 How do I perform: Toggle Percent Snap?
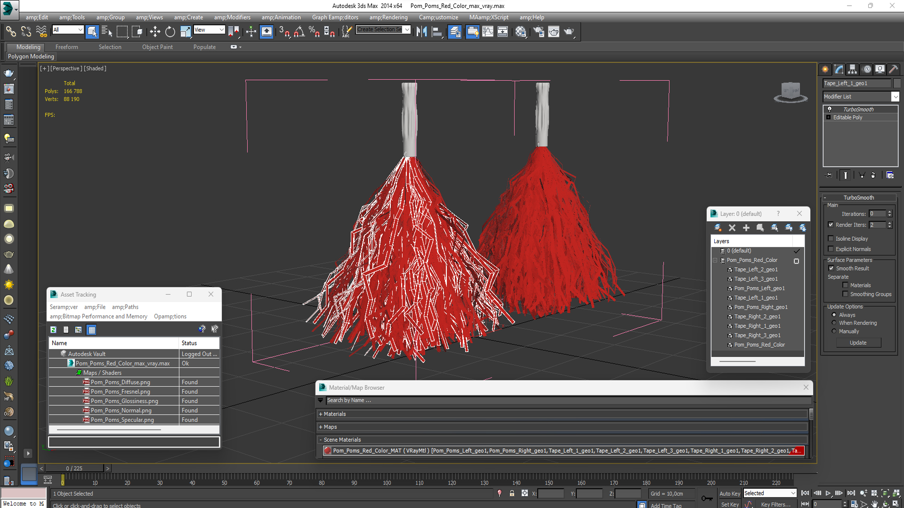314,32
